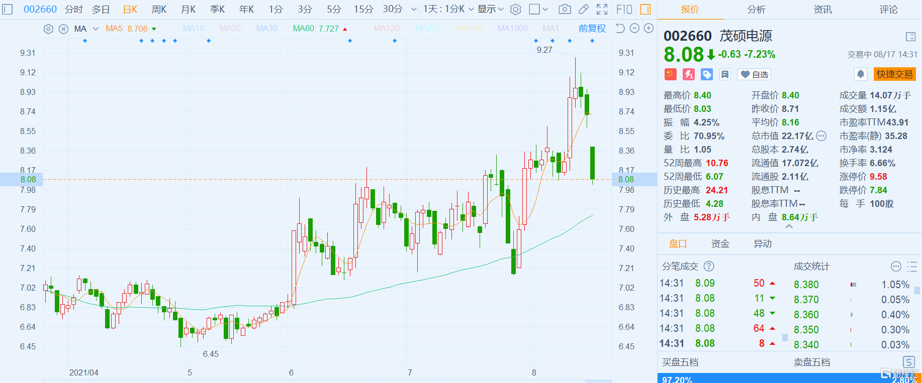
Task: Enter fullscreen chart mode
Action: click(x=602, y=9)
